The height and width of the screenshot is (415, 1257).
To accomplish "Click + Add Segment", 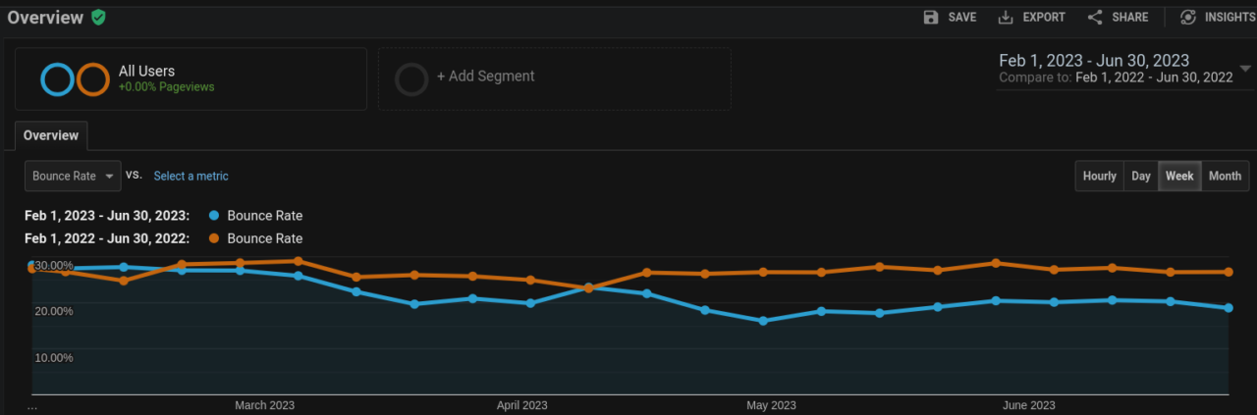I will pyautogui.click(x=486, y=76).
